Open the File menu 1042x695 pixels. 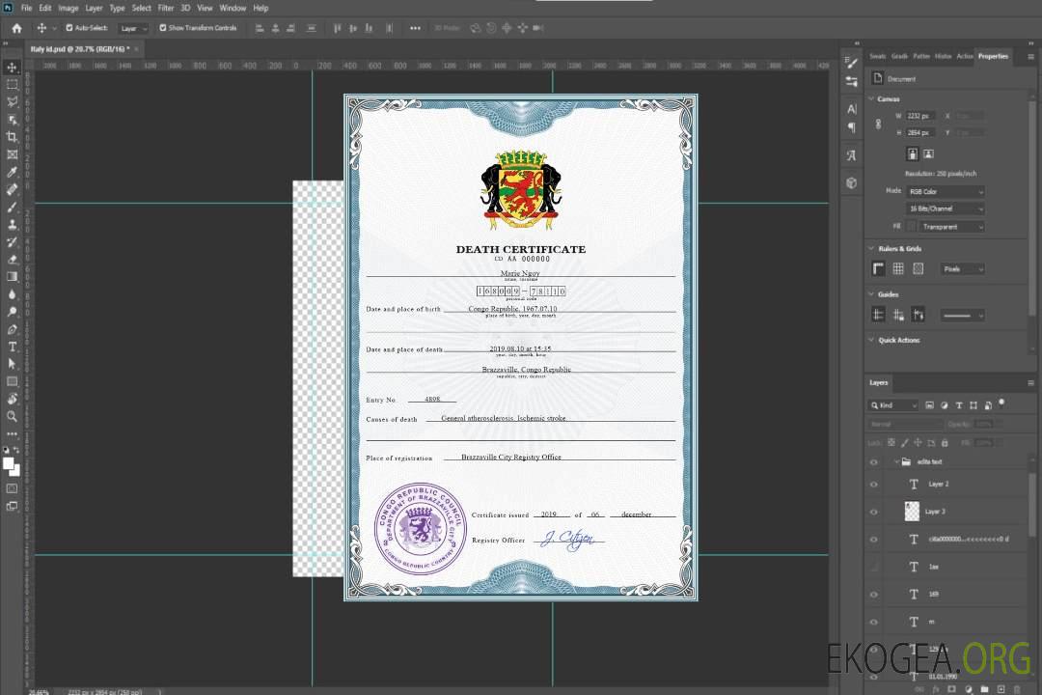click(27, 8)
